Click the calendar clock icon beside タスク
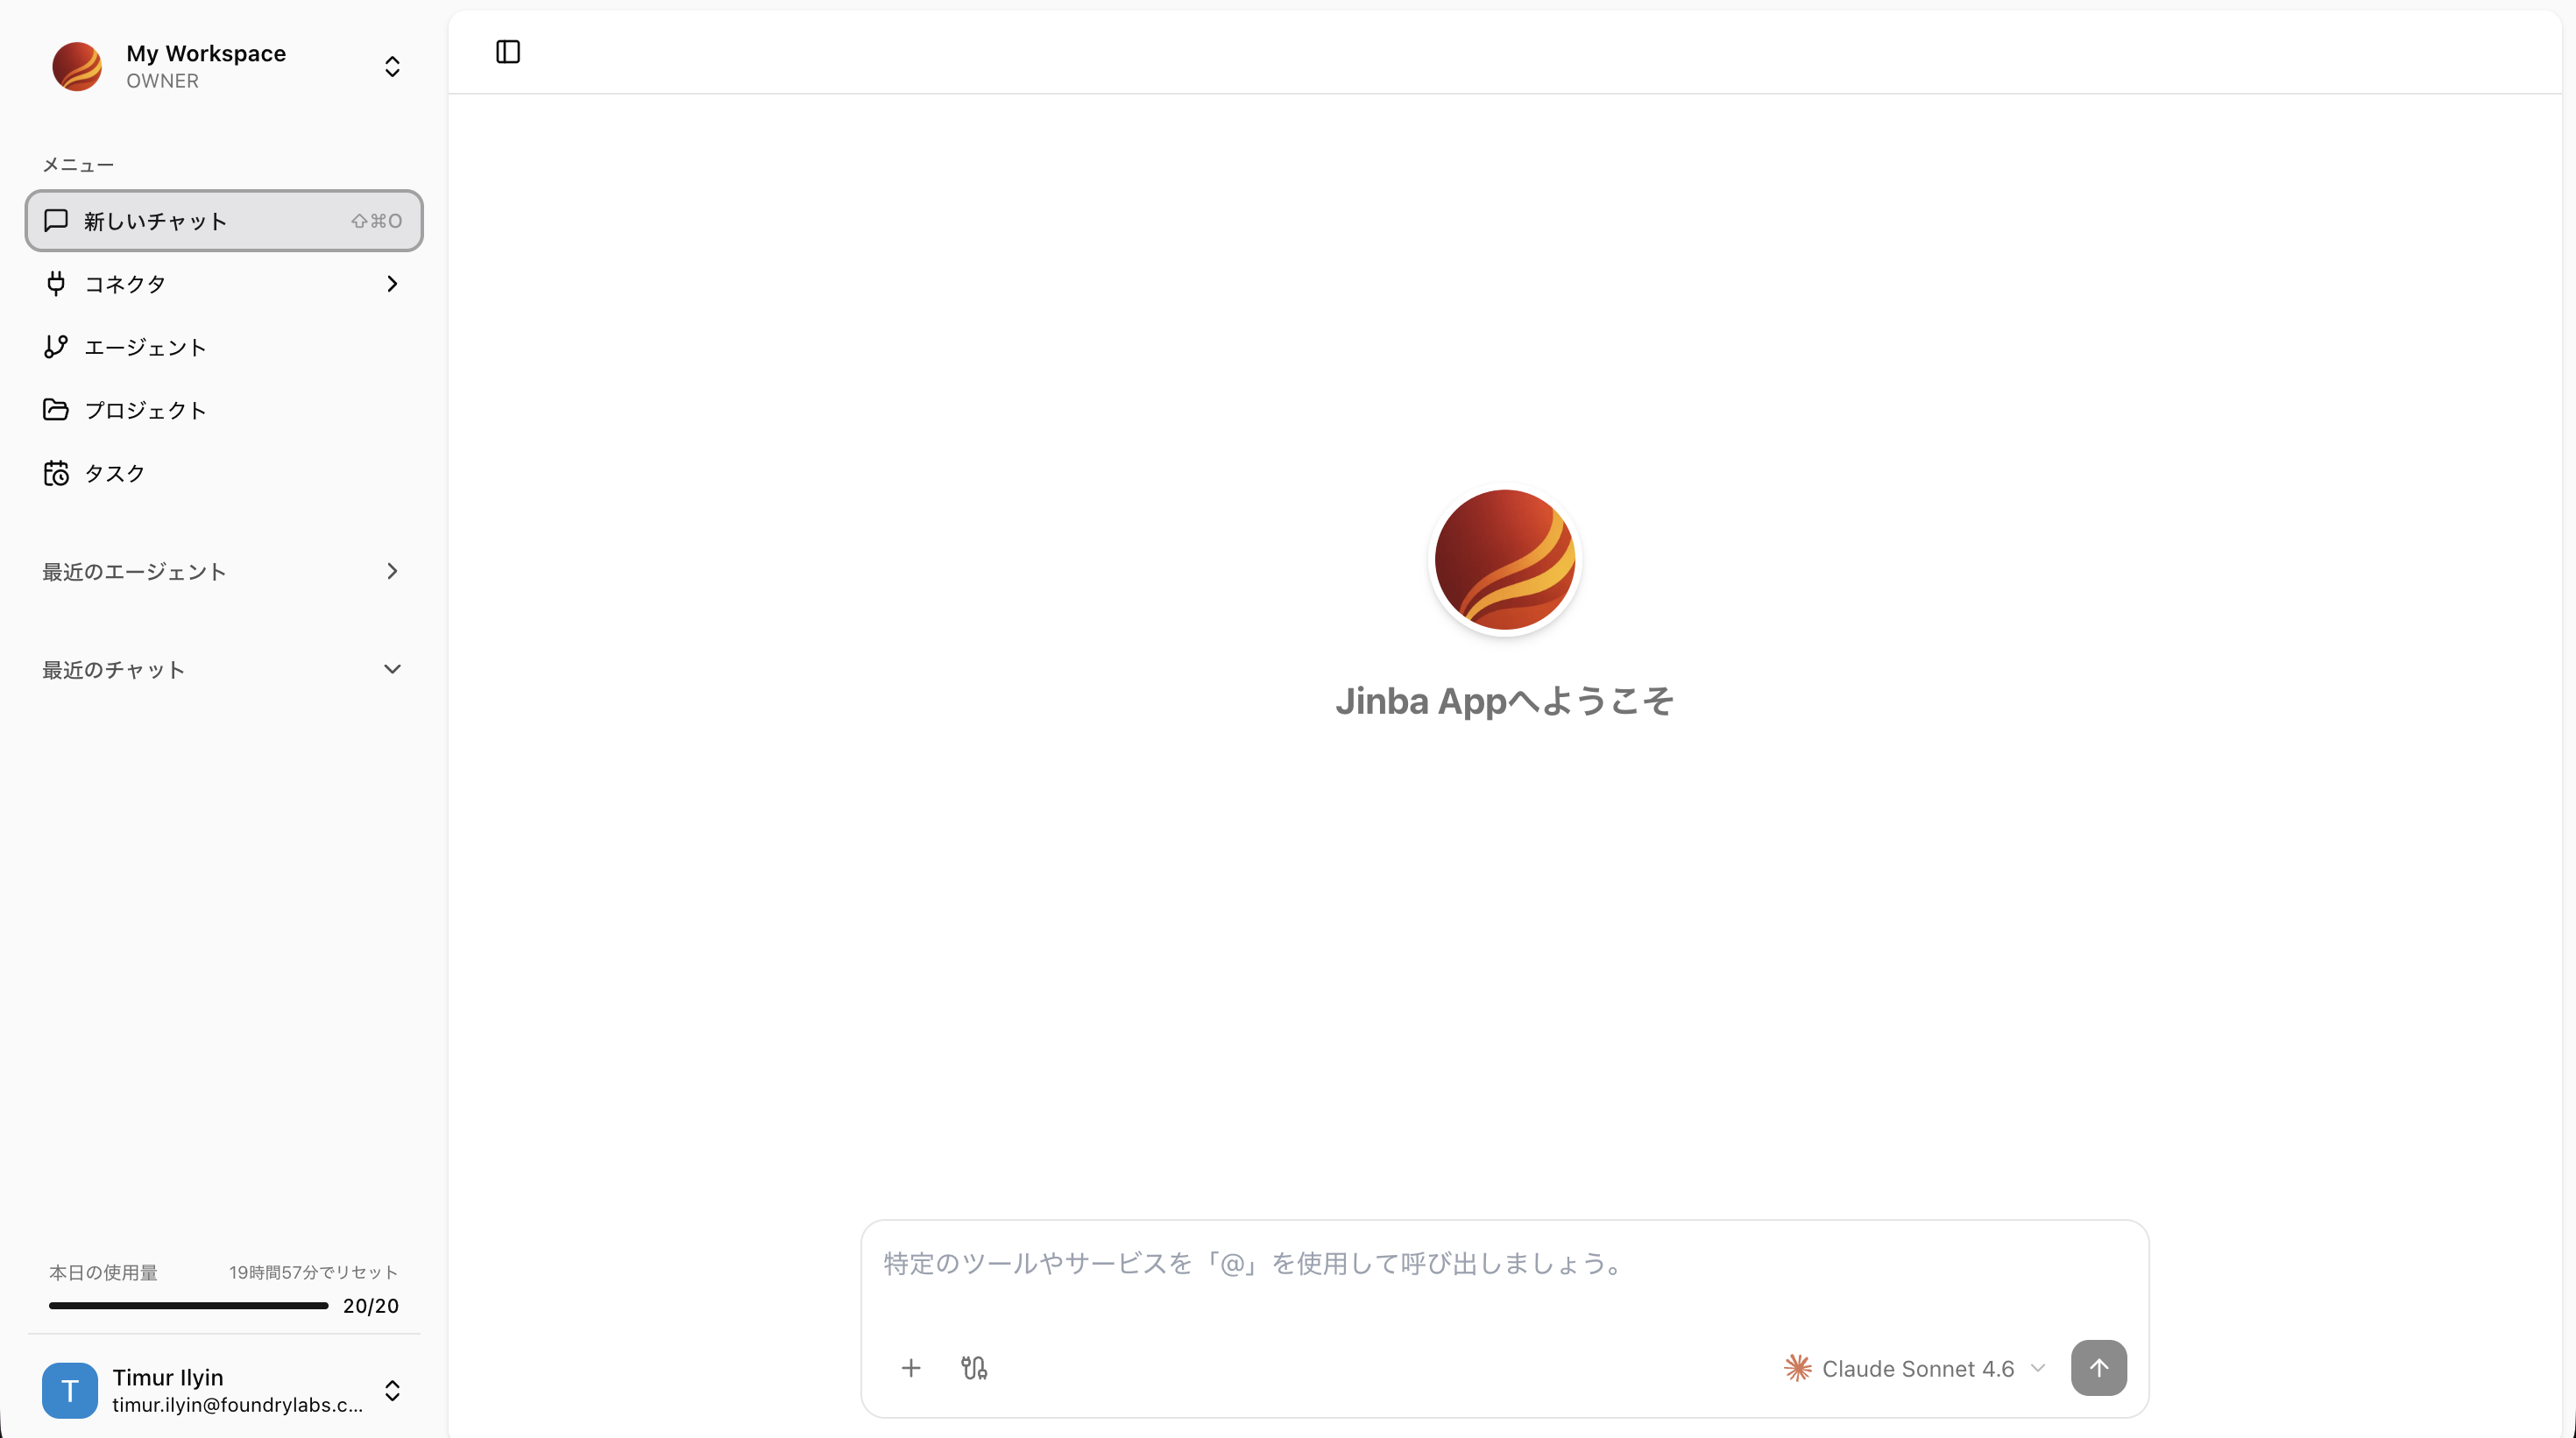Viewport: 2576px width, 1438px height. click(x=56, y=473)
